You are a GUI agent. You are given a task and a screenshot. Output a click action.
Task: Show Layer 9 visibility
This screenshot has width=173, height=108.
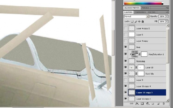pyautogui.click(x=125, y=80)
